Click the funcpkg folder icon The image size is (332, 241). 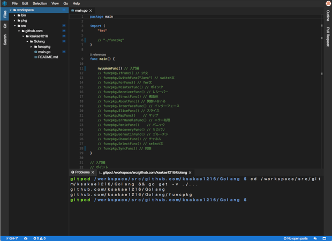(35, 47)
